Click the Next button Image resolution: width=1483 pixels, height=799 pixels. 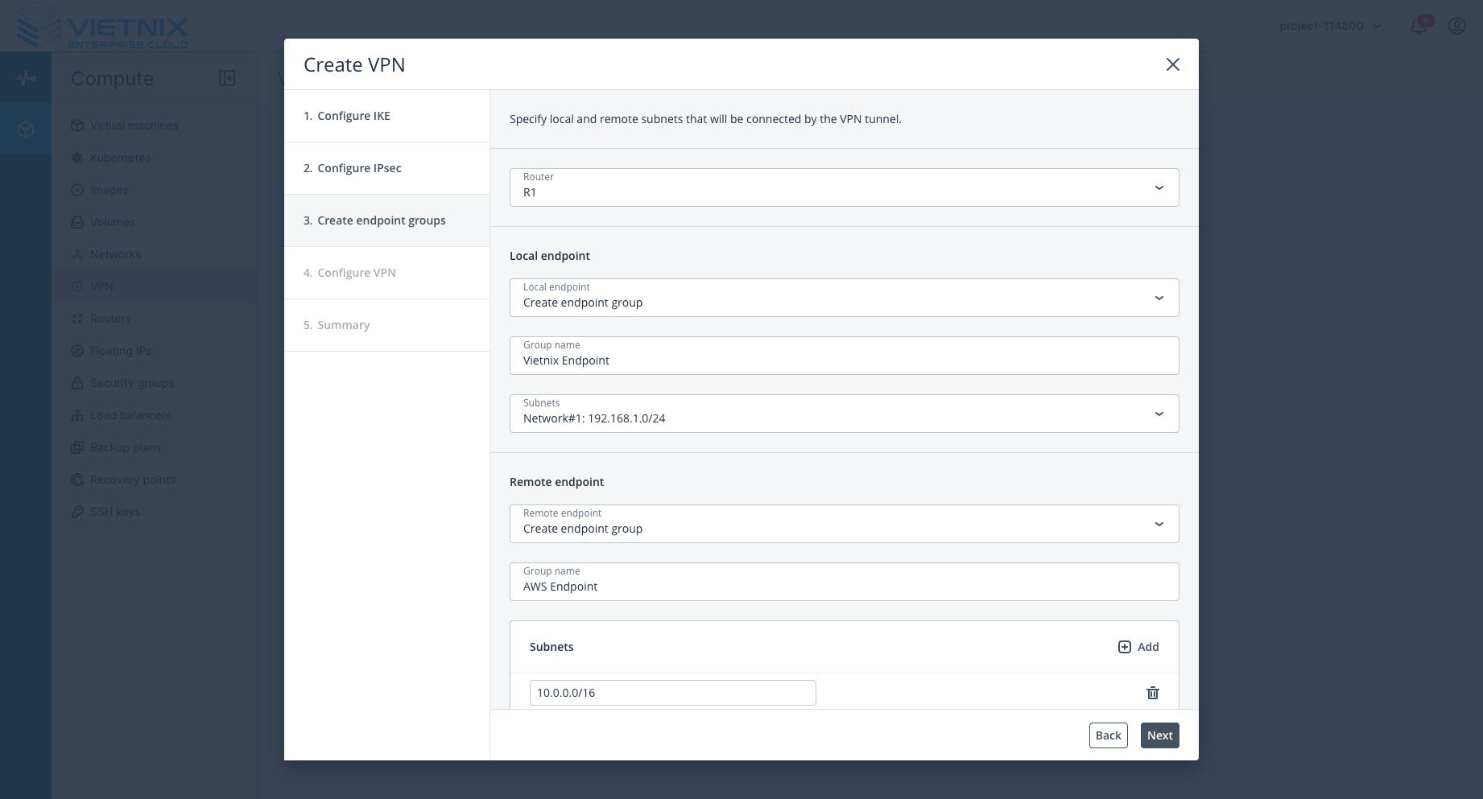[x=1159, y=735]
